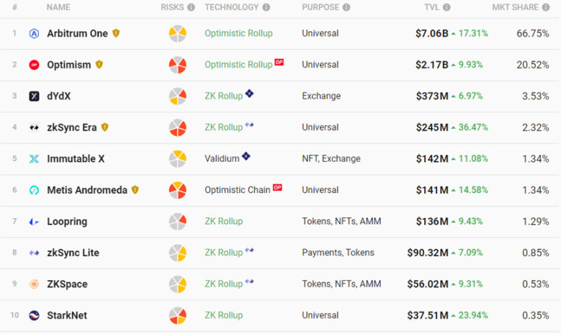561x334 pixels.
Task: Click the Loopring logo icon
Action: click(x=34, y=222)
